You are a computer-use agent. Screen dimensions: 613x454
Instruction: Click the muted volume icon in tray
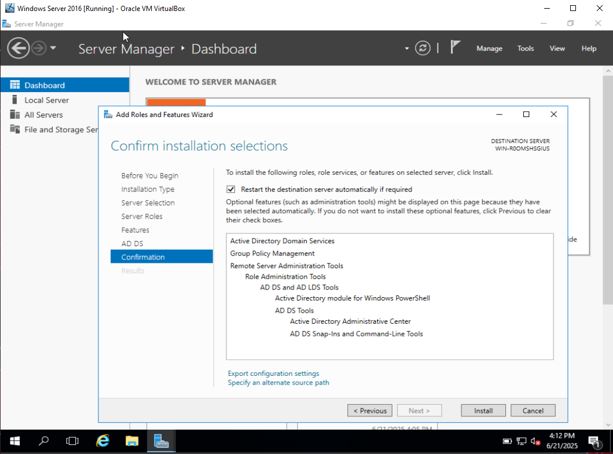point(535,441)
